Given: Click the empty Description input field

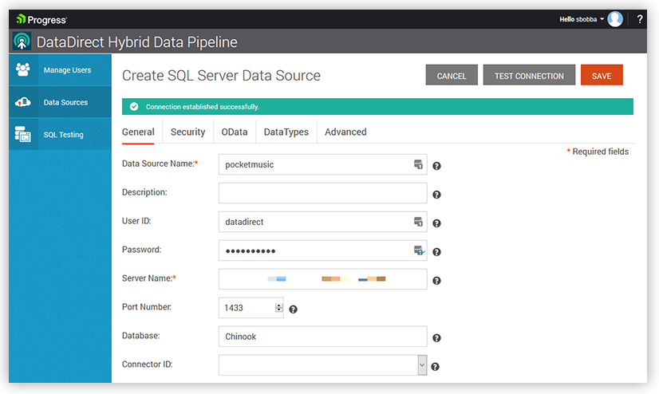Looking at the screenshot, I should pos(323,193).
